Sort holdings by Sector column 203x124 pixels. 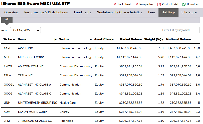pyautogui.click(x=75, y=39)
